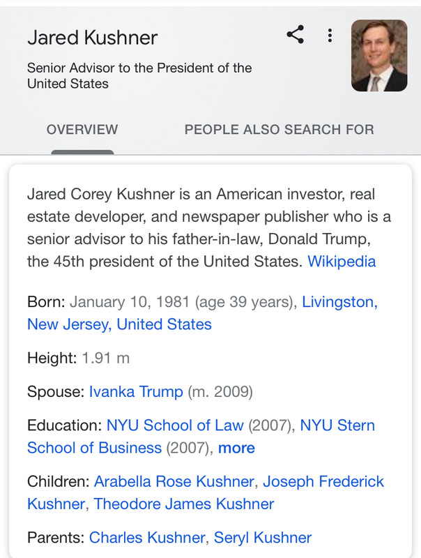Open the Charles Kushner link
The image size is (421, 558).
[x=147, y=537]
